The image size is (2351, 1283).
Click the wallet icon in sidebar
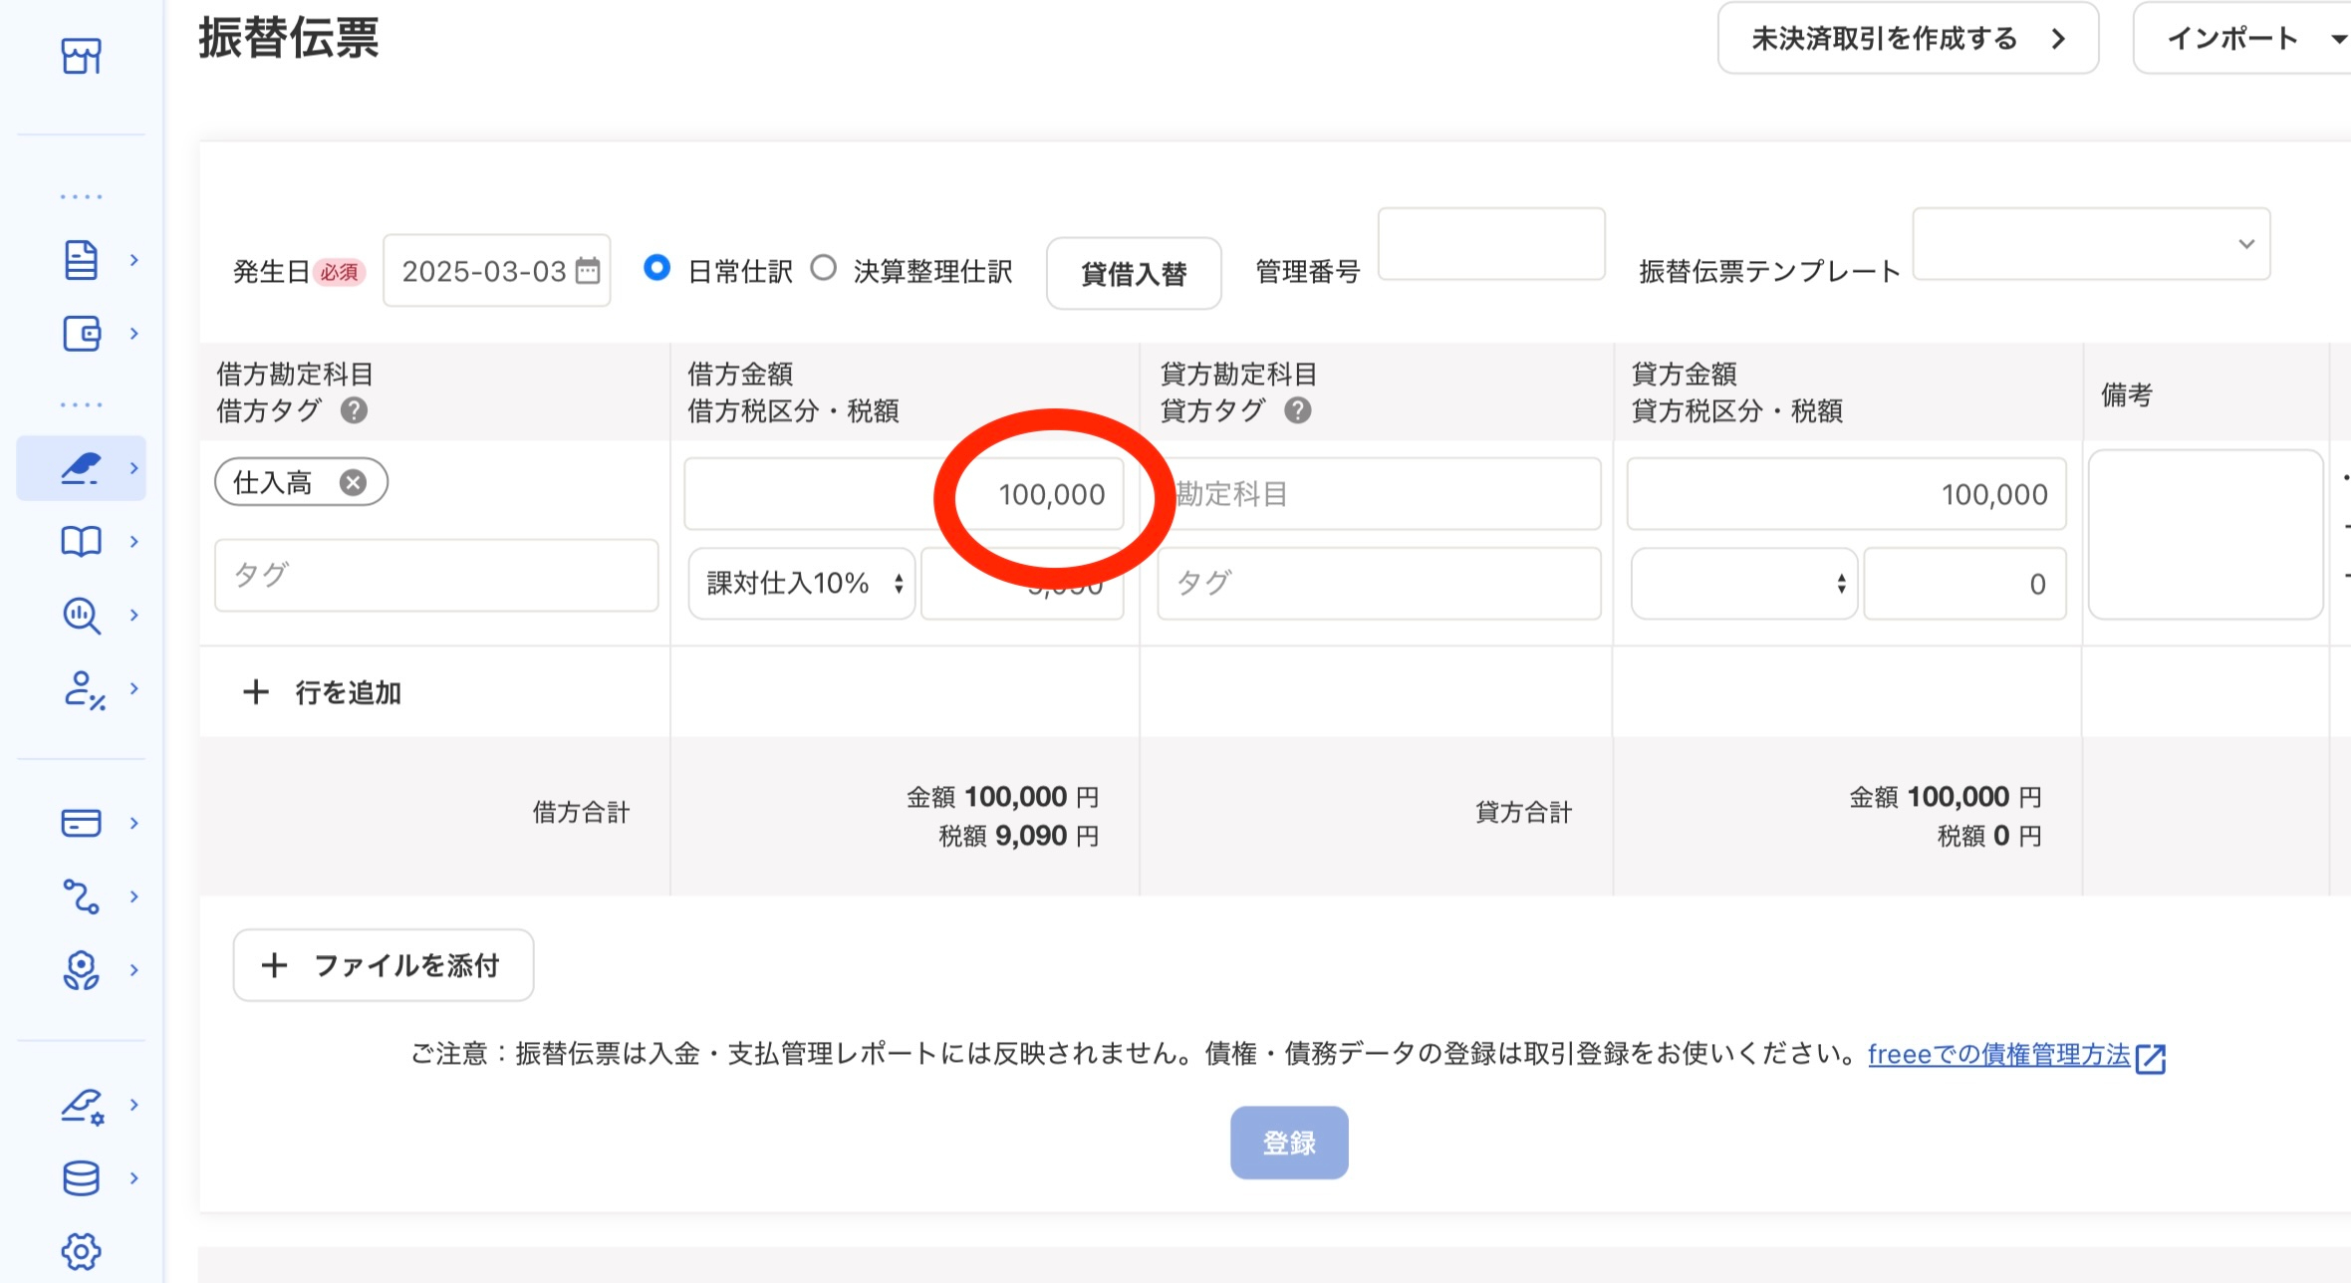point(81,334)
